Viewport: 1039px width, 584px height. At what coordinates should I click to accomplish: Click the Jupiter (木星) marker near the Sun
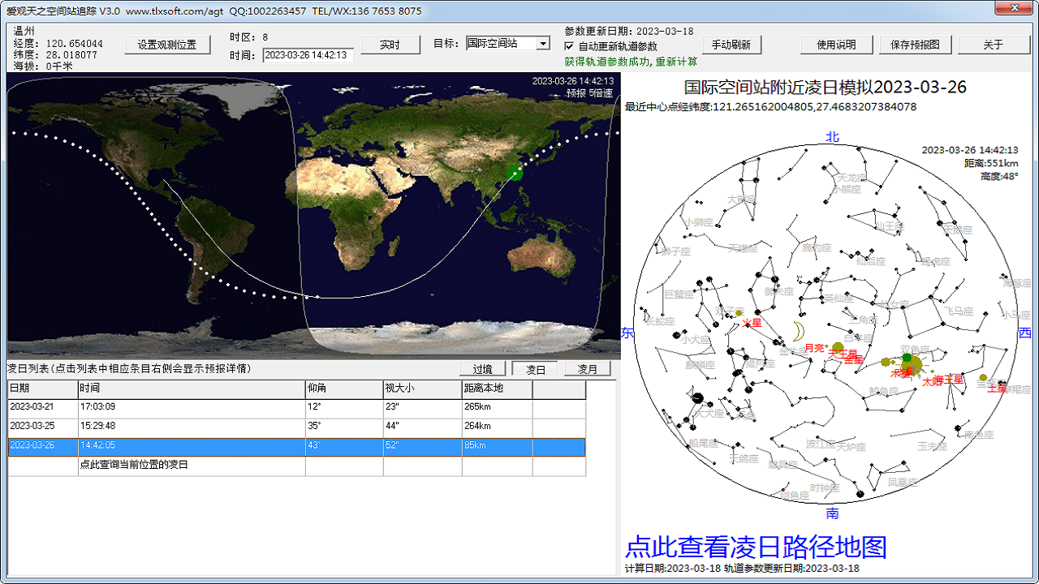click(886, 362)
